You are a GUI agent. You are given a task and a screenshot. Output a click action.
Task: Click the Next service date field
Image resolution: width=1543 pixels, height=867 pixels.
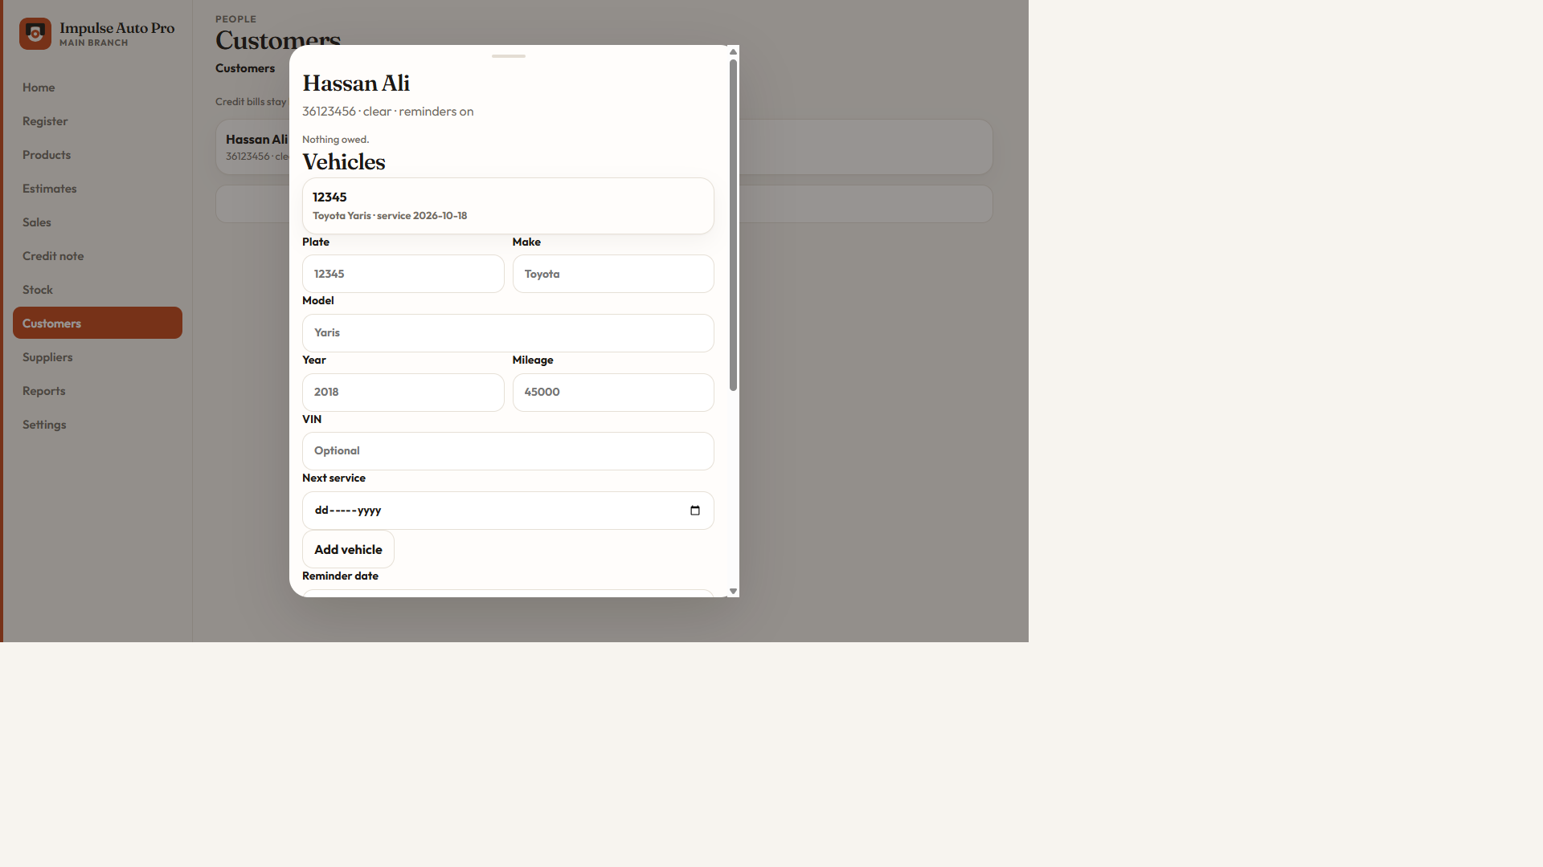tap(508, 511)
